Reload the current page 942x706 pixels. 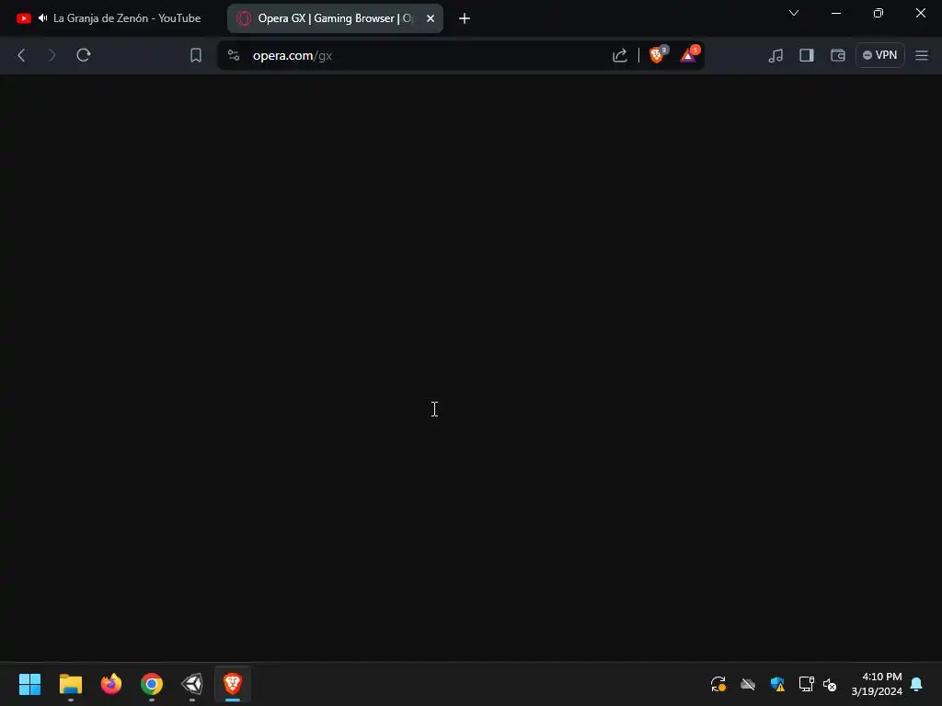84,55
